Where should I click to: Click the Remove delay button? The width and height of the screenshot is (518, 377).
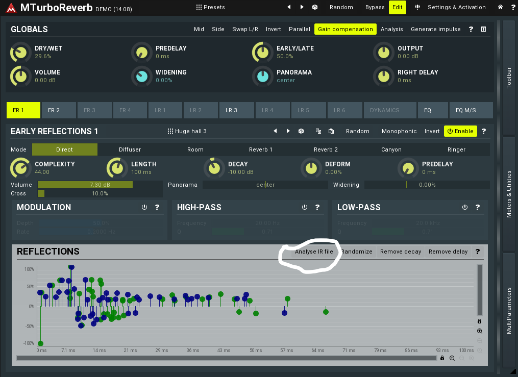448,252
